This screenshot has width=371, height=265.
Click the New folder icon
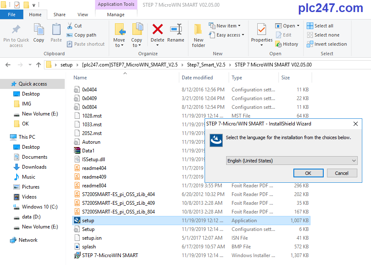click(x=198, y=29)
